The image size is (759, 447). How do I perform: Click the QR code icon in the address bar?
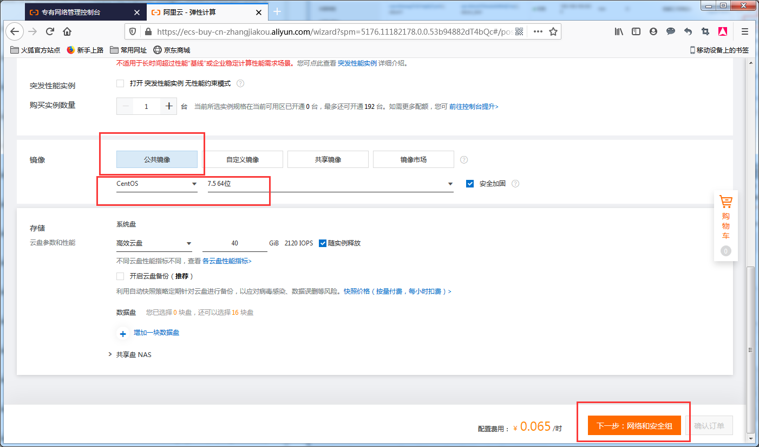(519, 31)
